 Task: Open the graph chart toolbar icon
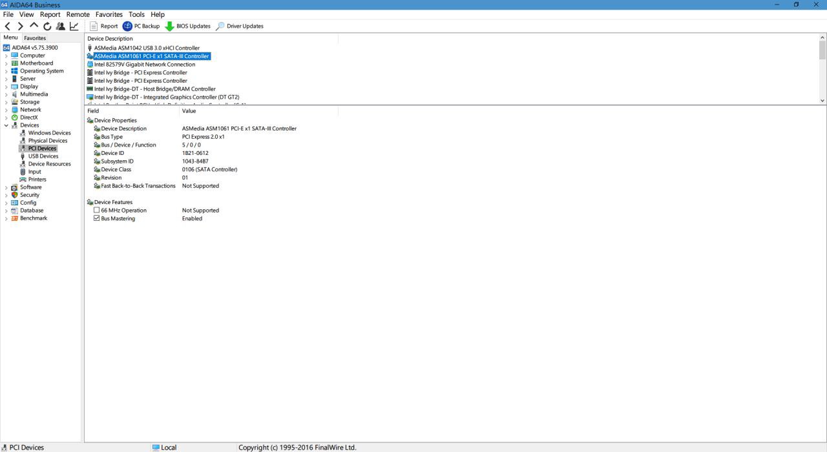(74, 26)
